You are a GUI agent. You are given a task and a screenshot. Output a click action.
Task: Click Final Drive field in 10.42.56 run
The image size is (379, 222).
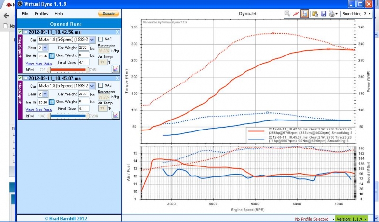[83, 63]
